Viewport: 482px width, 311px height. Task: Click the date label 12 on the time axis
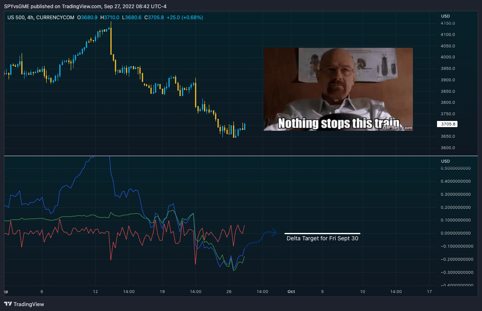(x=95, y=291)
